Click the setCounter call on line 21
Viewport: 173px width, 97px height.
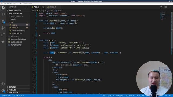click(83, 63)
